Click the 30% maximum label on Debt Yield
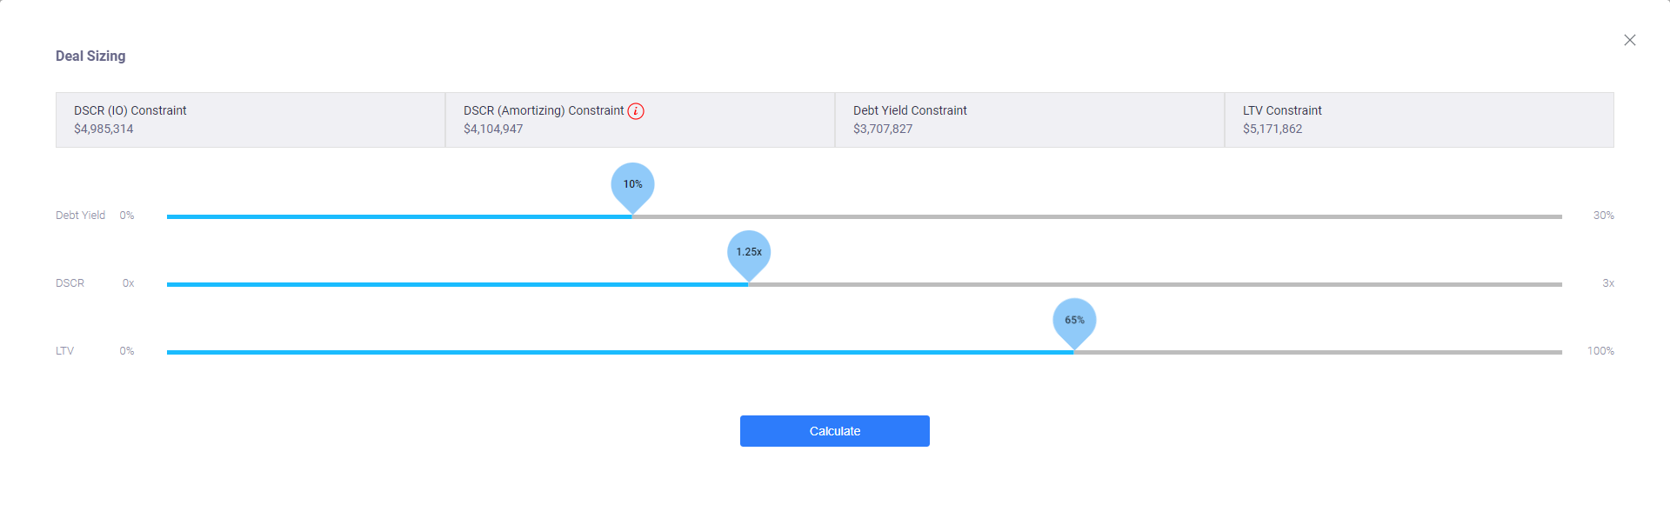Viewport: 1670px width, 531px height. (x=1603, y=216)
